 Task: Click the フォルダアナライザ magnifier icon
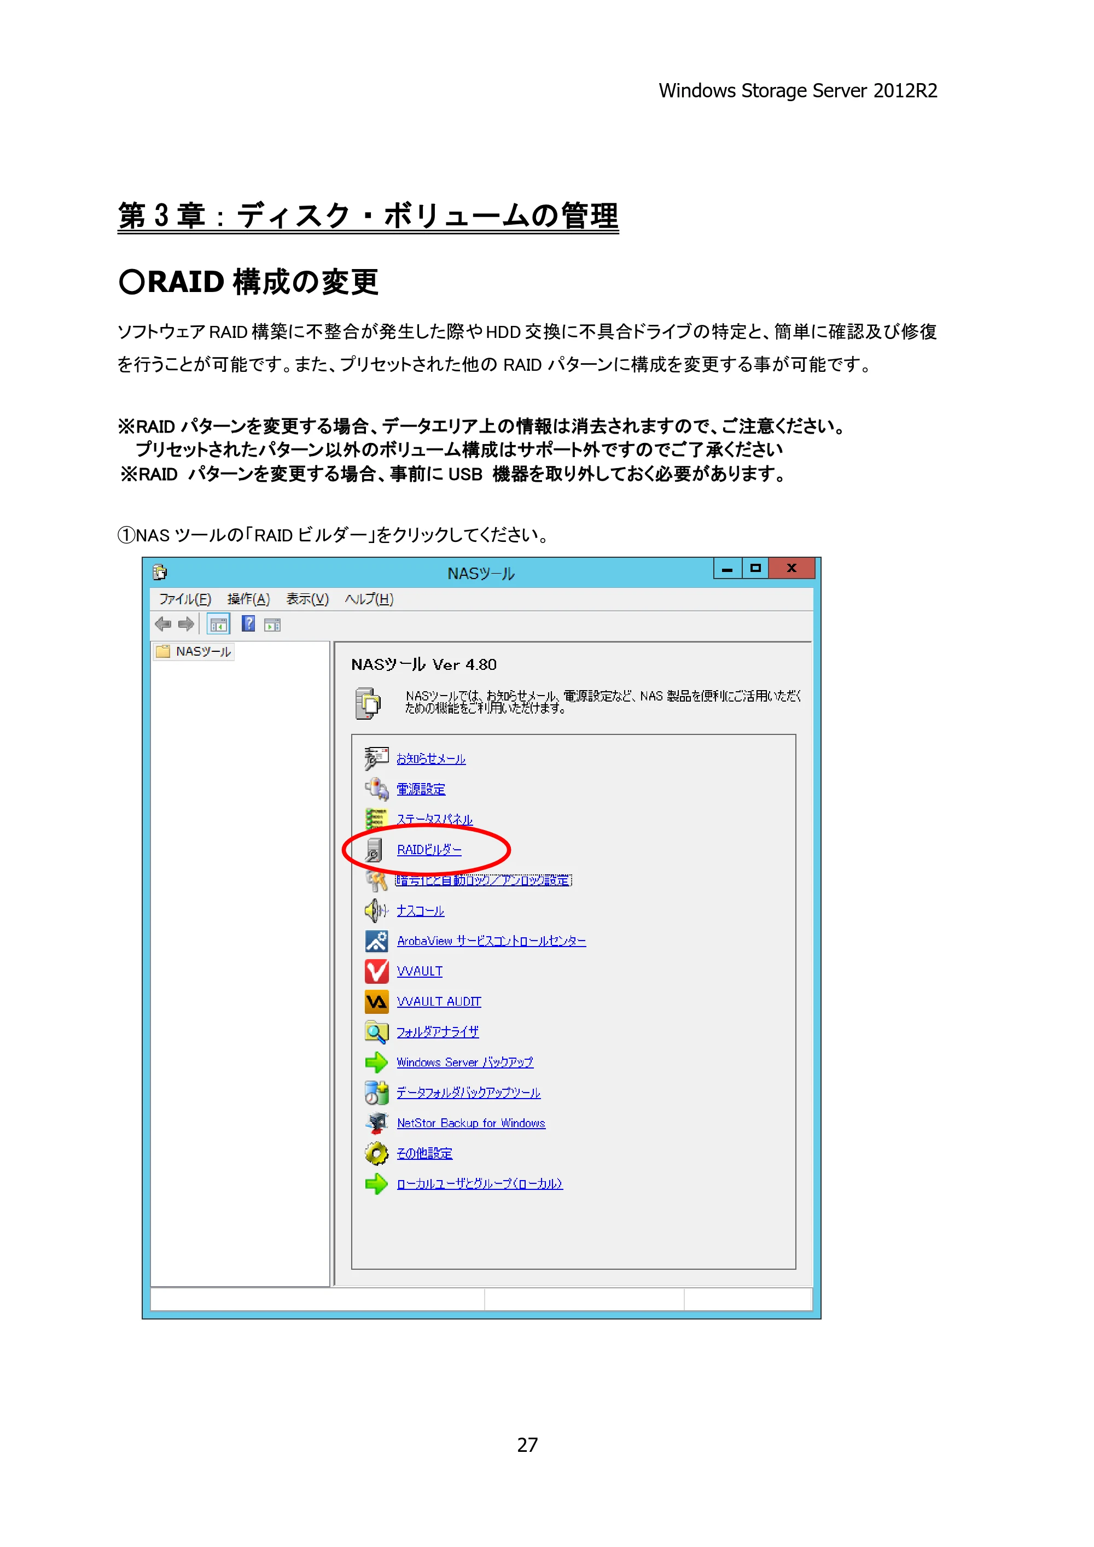376,1031
